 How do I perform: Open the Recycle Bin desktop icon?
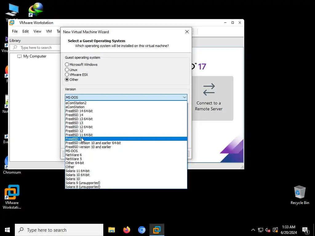(300, 195)
